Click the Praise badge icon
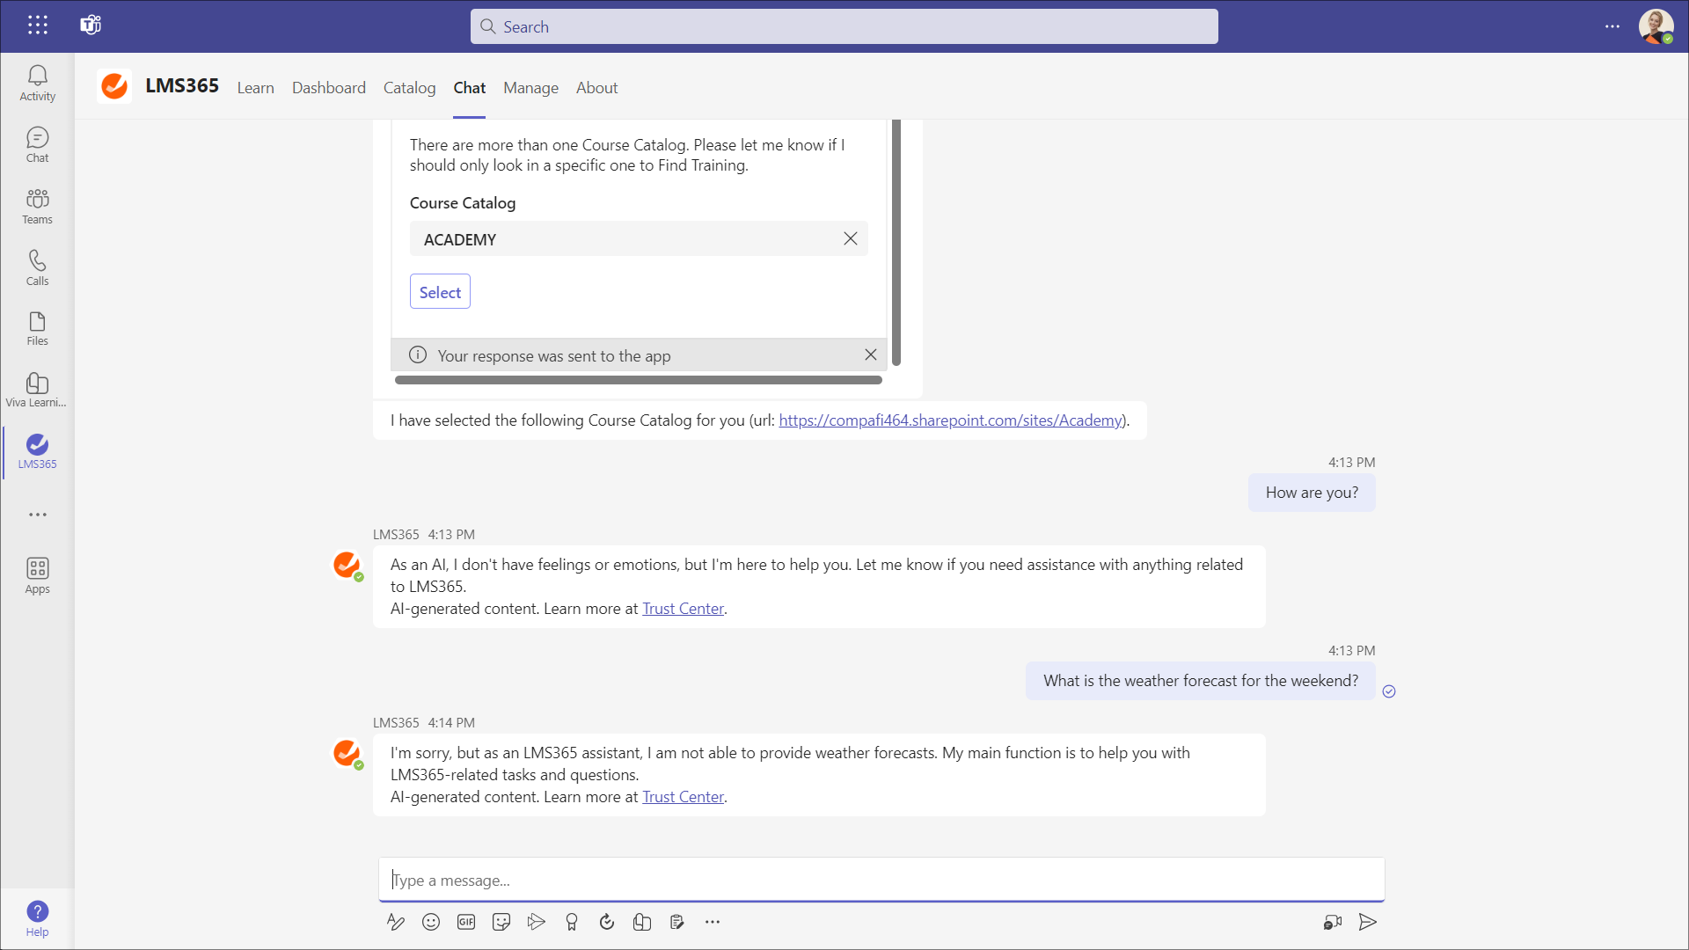The width and height of the screenshot is (1689, 950). (x=572, y=922)
